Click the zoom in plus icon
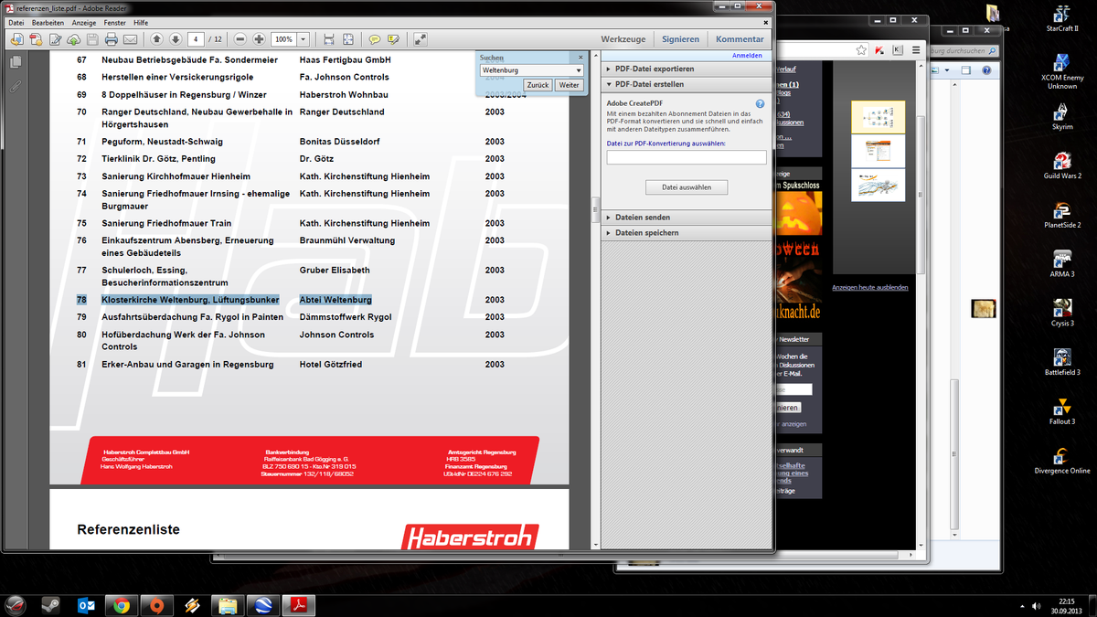Image resolution: width=1097 pixels, height=617 pixels. point(260,39)
